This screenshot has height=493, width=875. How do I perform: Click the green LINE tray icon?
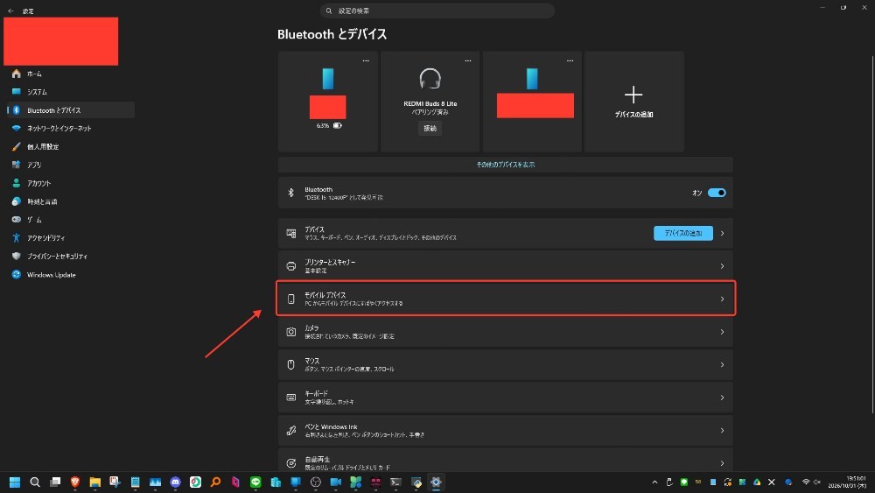pyautogui.click(x=683, y=482)
